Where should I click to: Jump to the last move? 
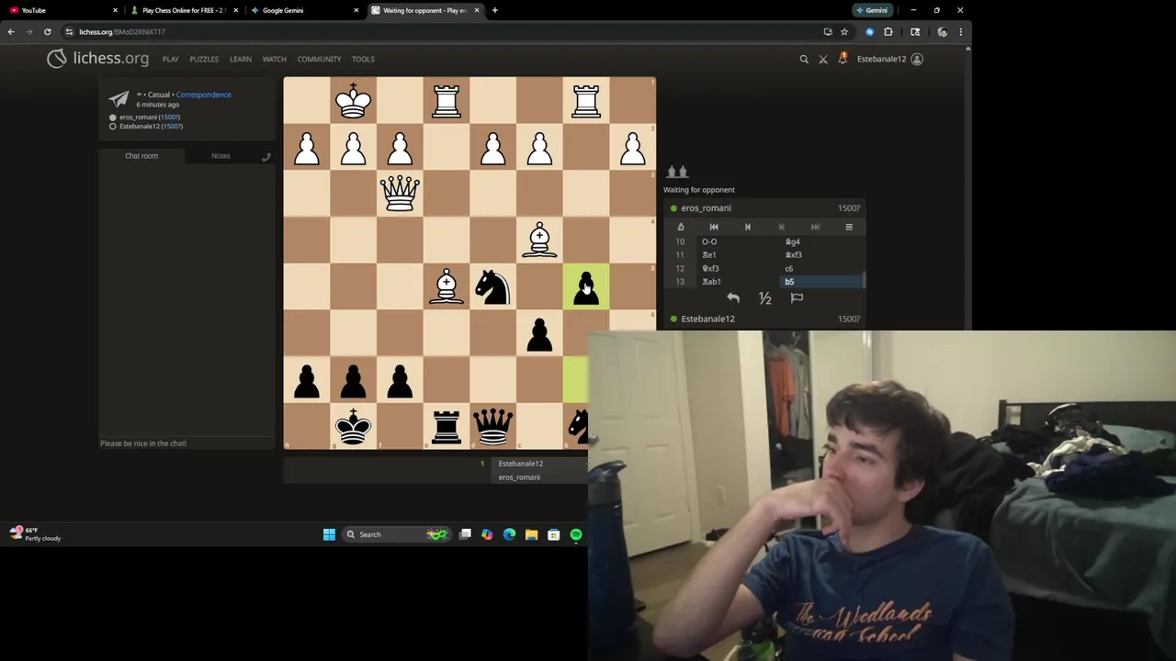coord(815,227)
